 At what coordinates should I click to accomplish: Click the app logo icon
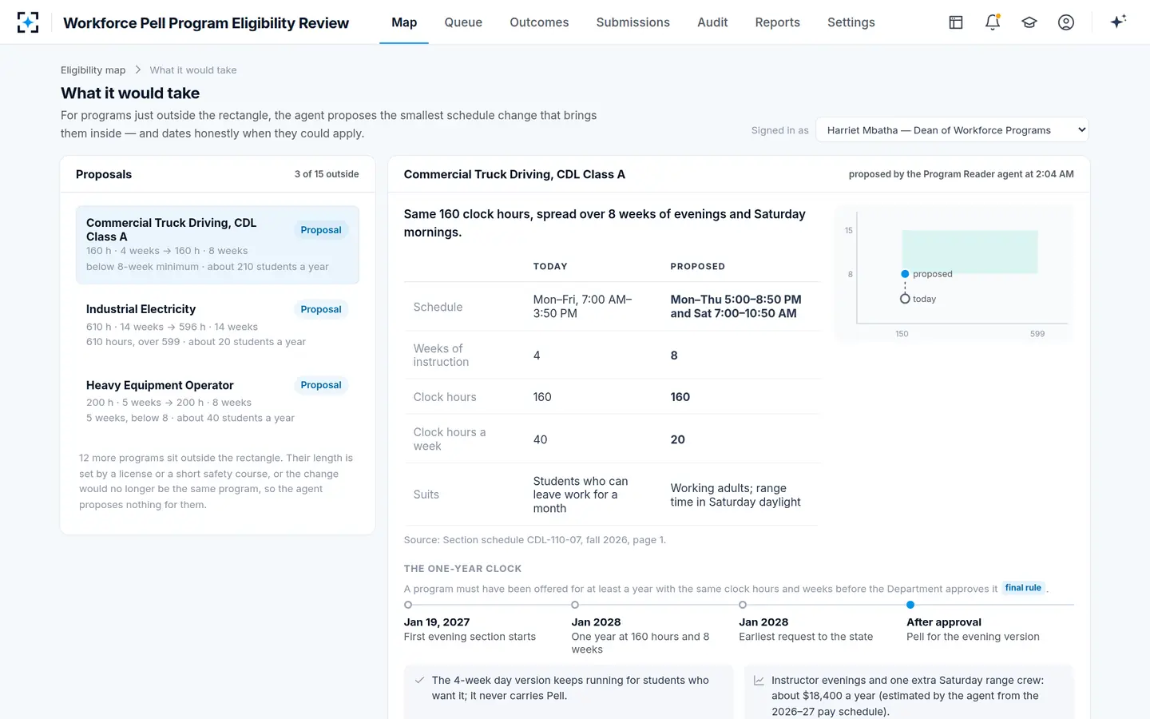tap(28, 22)
